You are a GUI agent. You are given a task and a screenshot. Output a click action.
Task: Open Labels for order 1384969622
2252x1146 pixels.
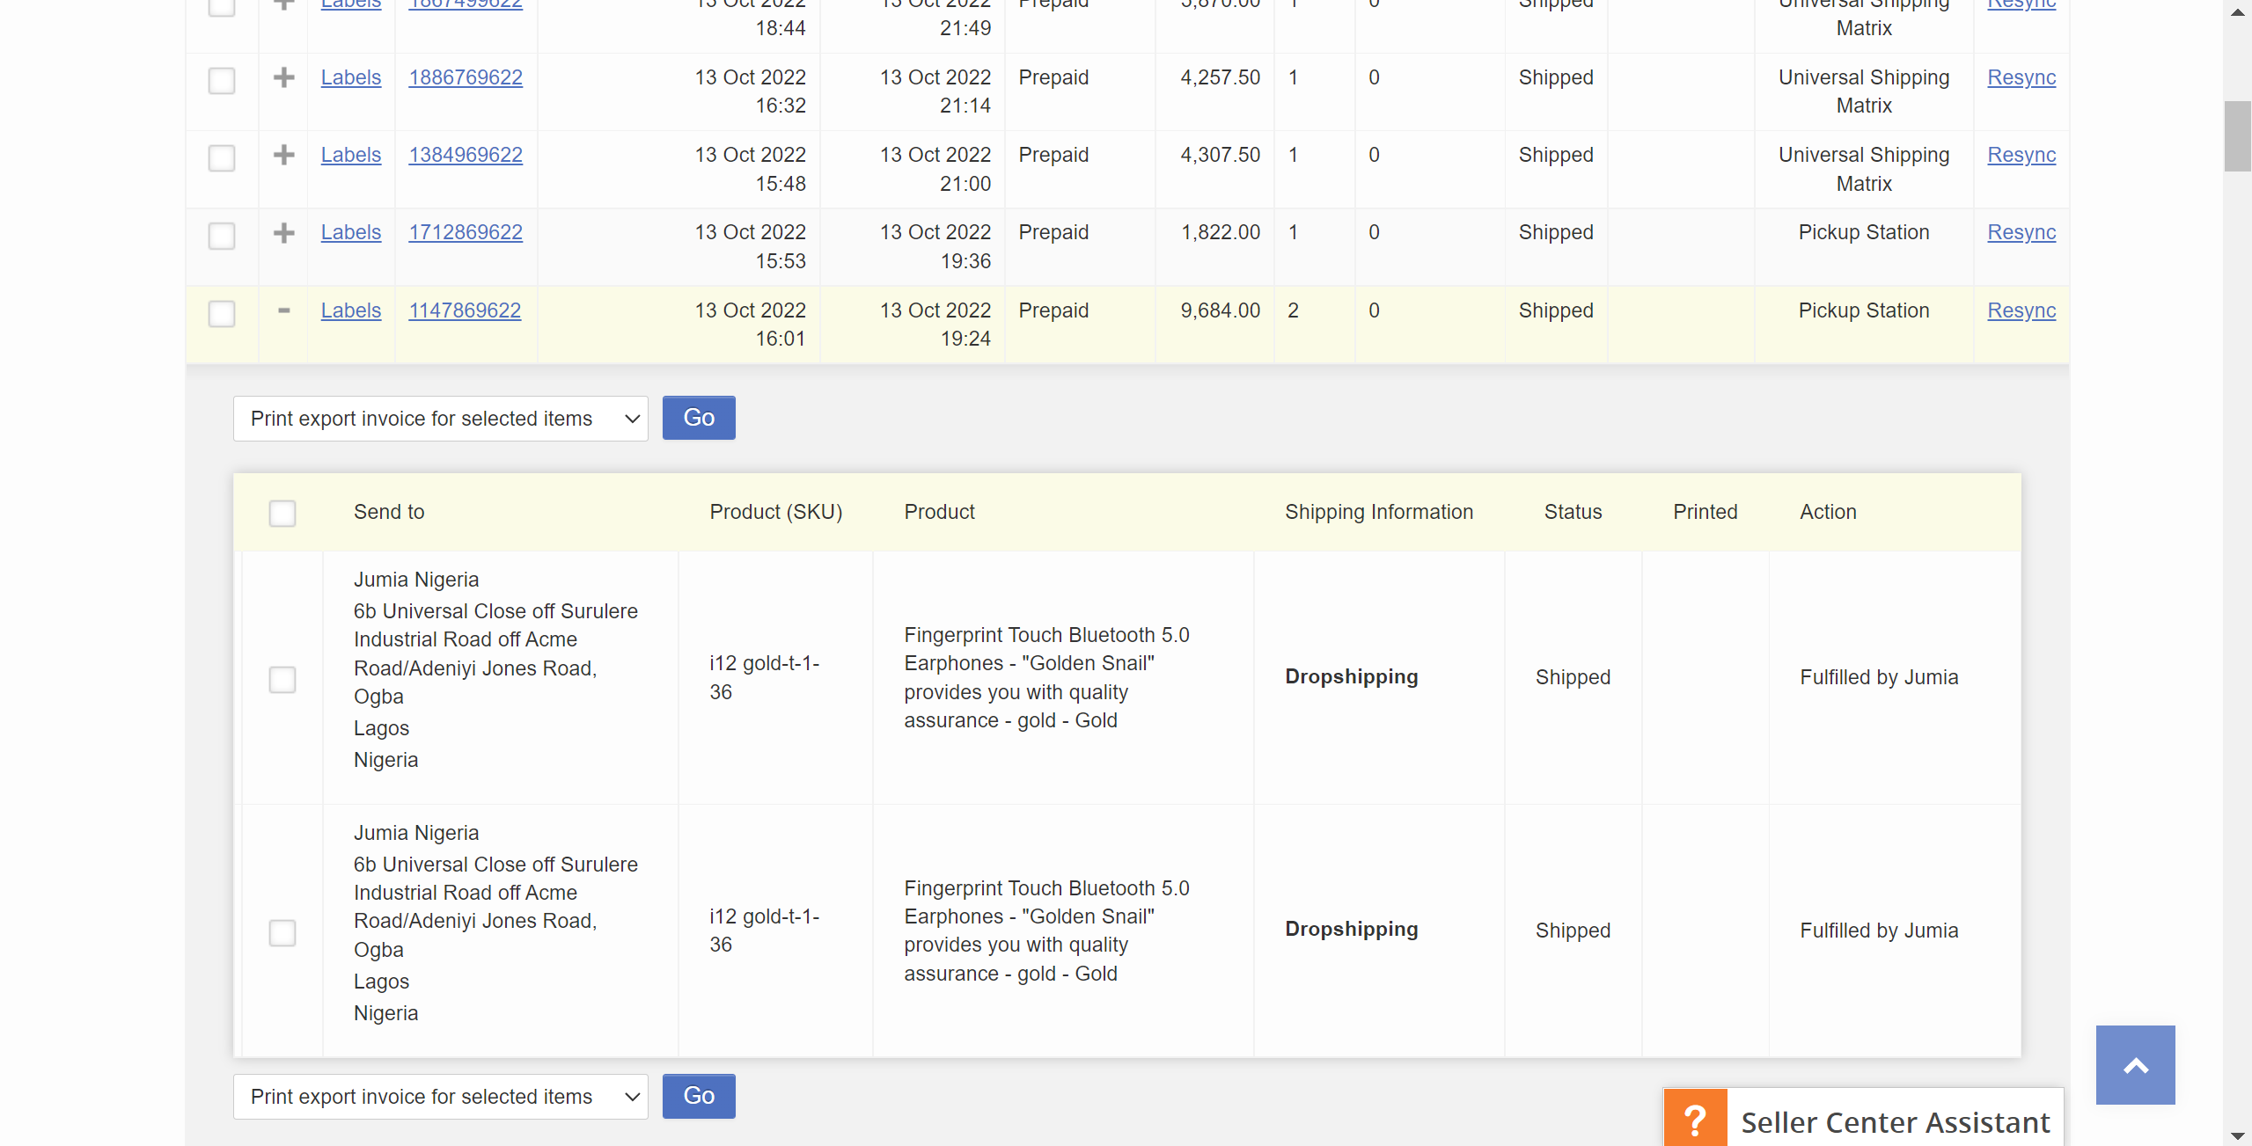351,155
